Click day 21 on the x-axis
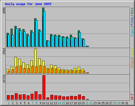 pyautogui.click(x=87, y=103)
